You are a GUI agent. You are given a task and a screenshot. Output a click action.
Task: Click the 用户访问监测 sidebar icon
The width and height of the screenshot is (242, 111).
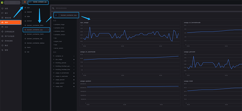[x=2, y=36]
